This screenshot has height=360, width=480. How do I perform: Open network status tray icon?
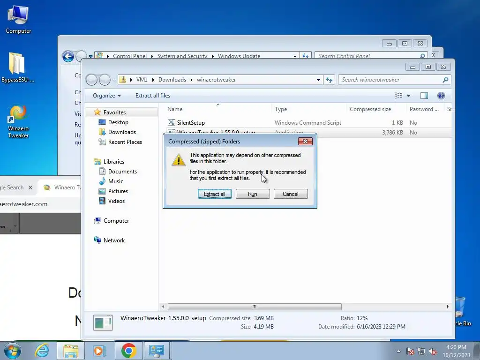pos(421,351)
